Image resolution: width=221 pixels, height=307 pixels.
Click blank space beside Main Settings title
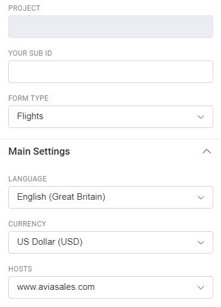click(134, 152)
